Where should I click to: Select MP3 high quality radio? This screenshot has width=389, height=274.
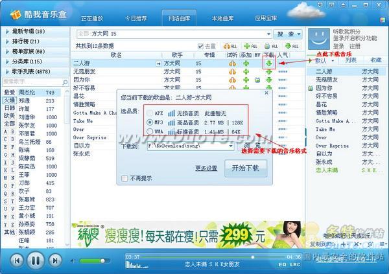coord(150,122)
